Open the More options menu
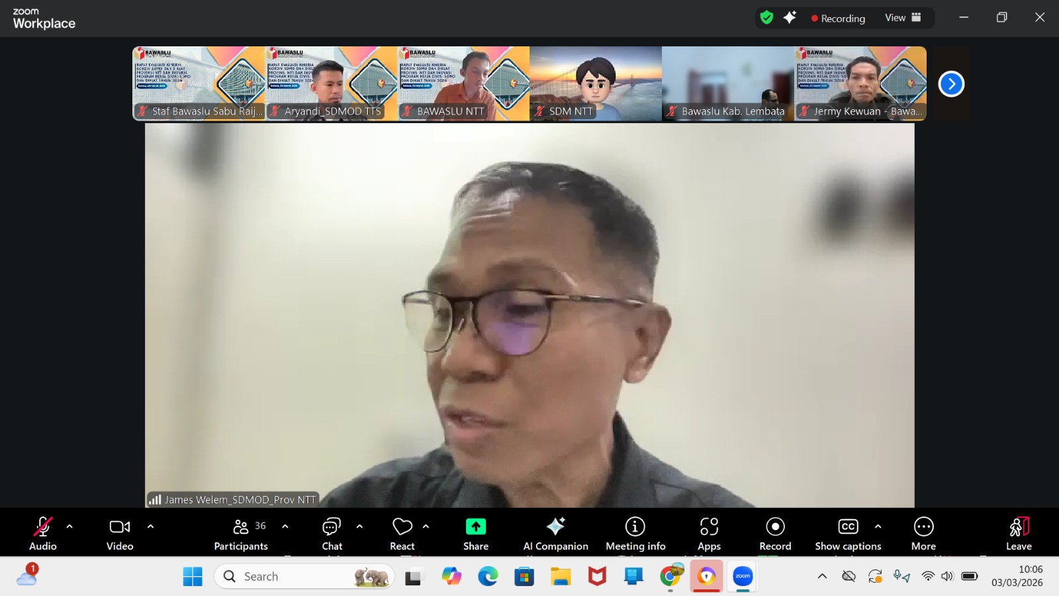 (923, 534)
